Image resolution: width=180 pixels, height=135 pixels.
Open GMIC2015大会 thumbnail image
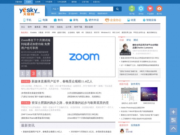[x=149, y=94]
